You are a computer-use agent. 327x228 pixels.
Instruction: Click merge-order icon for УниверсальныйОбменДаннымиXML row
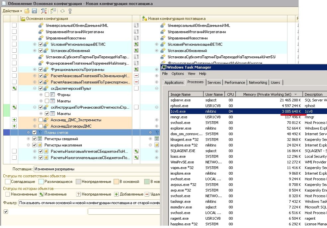pos(136,26)
